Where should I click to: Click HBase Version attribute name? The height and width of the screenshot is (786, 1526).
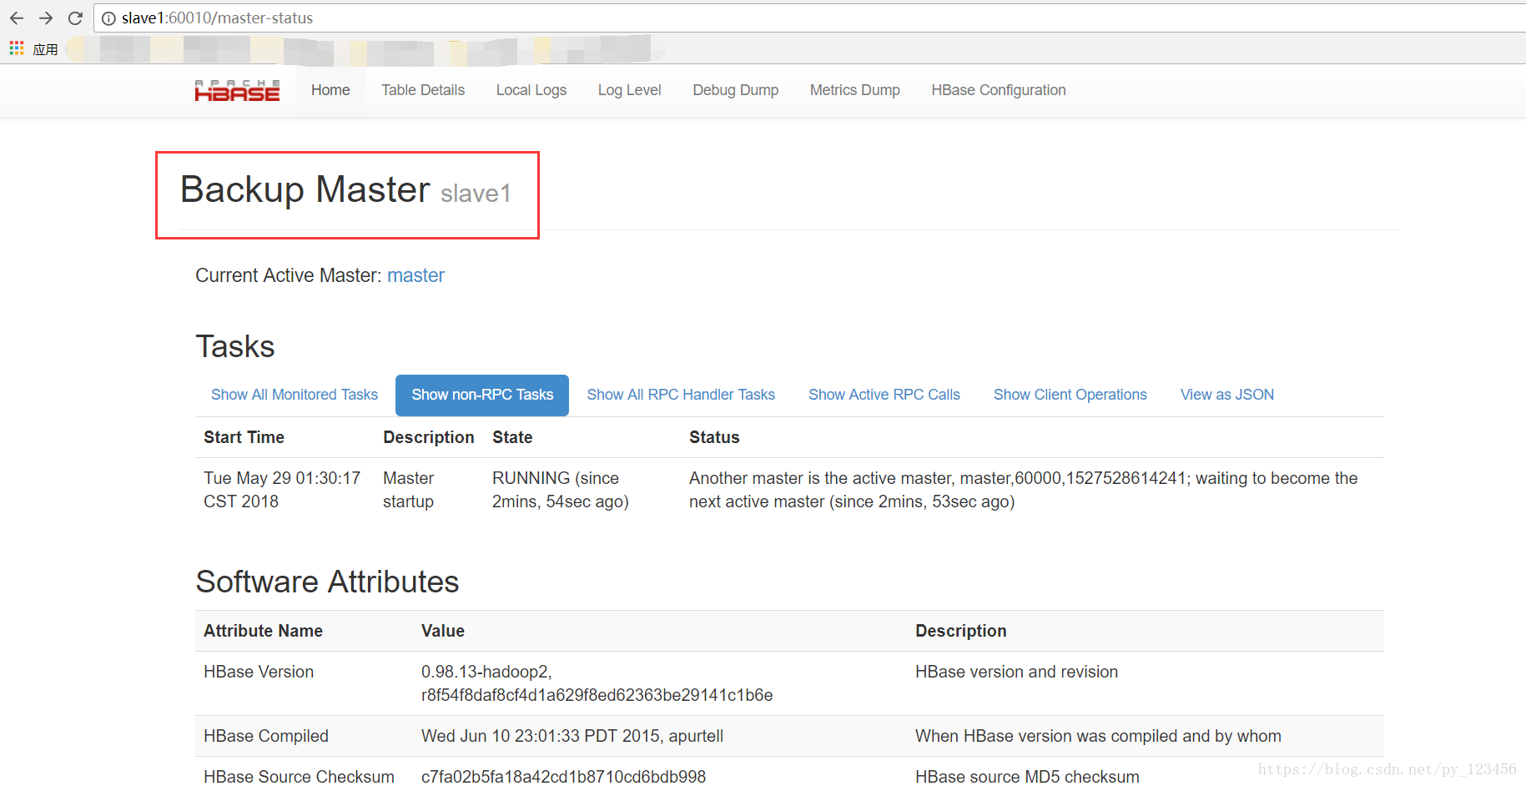(x=259, y=672)
